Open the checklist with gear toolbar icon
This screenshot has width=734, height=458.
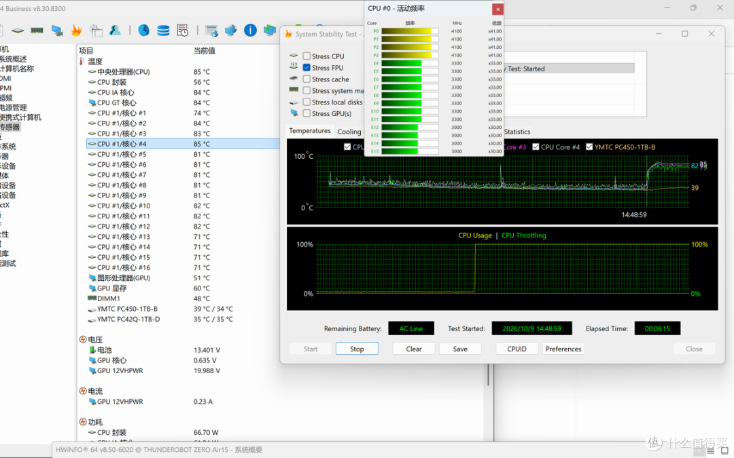[x=96, y=31]
